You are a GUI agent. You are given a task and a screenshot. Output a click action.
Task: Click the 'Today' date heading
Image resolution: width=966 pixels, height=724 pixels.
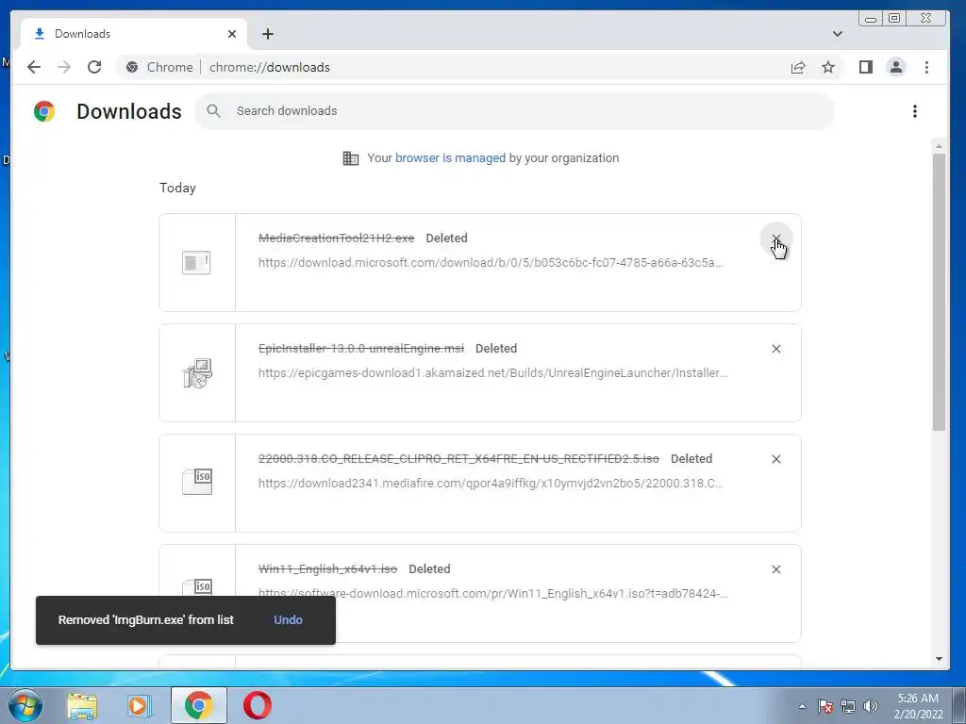(x=177, y=189)
